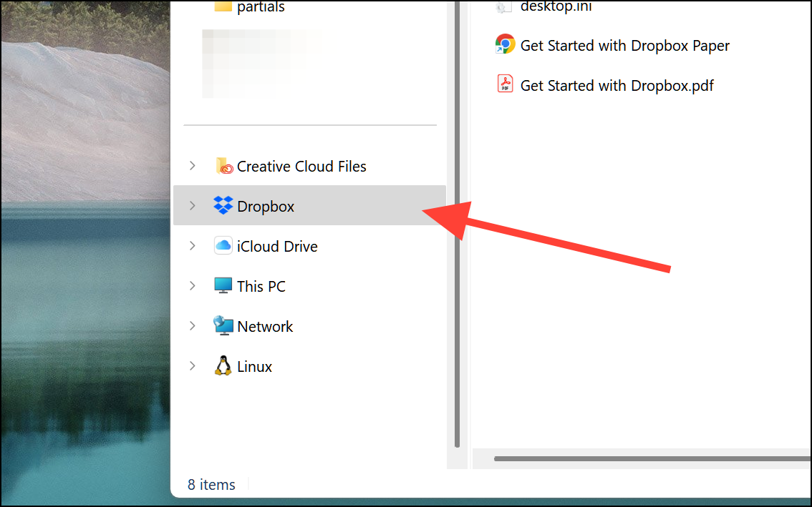Select Get Started with Dropbox Paper file
The image size is (812, 507).
tap(624, 46)
